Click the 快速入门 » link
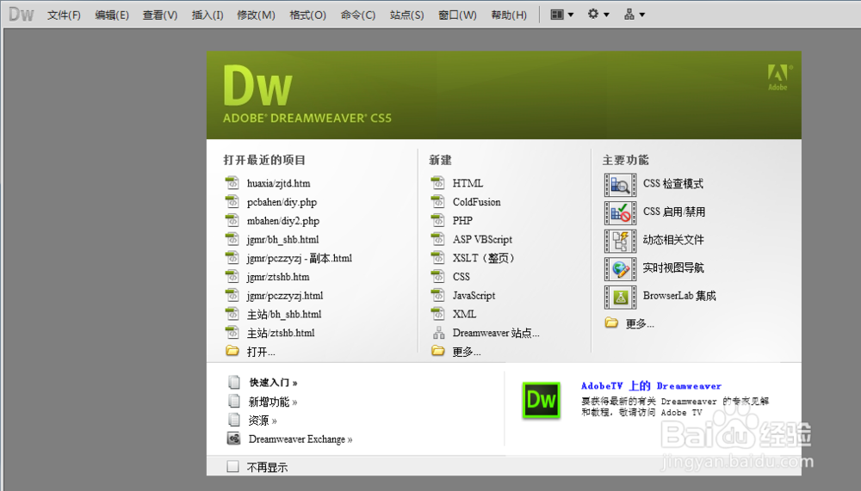The image size is (861, 491). (x=273, y=383)
